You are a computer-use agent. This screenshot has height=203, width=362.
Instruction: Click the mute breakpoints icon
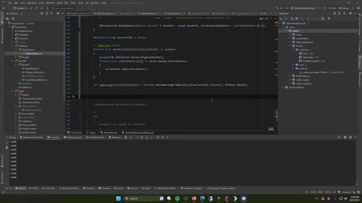click(x=163, y=138)
